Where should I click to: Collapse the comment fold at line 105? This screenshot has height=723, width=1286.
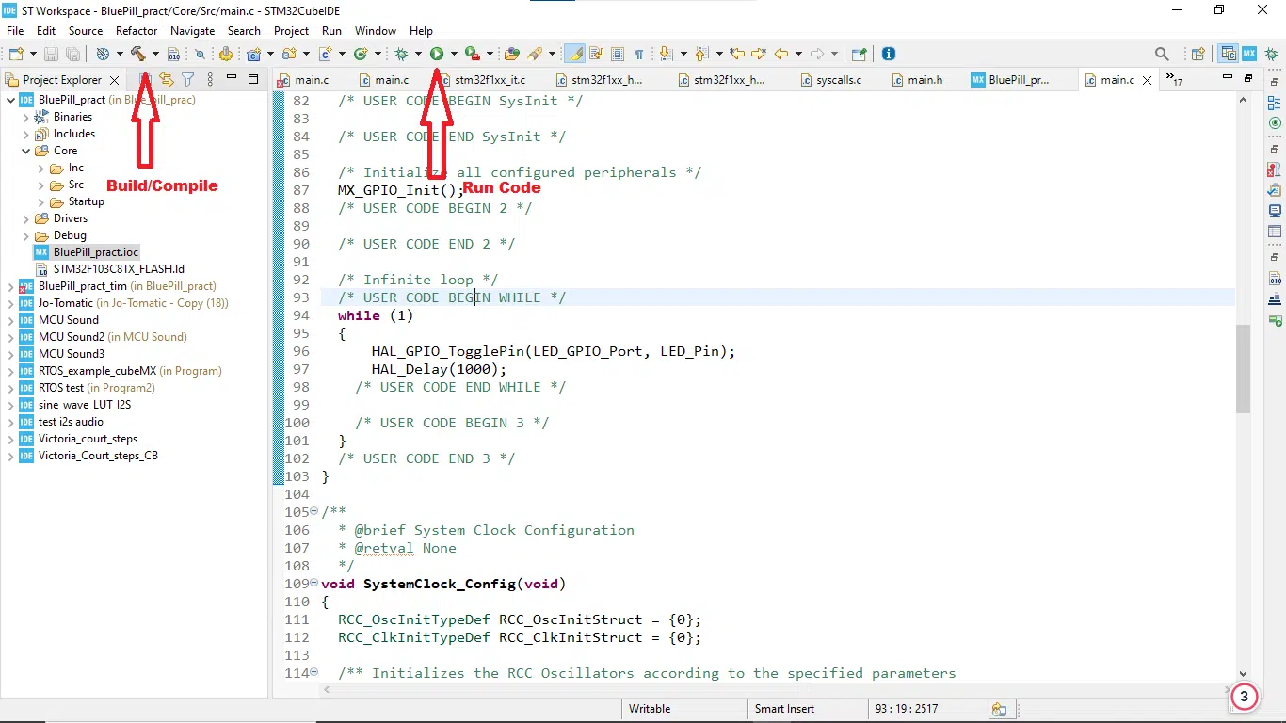coord(314,512)
